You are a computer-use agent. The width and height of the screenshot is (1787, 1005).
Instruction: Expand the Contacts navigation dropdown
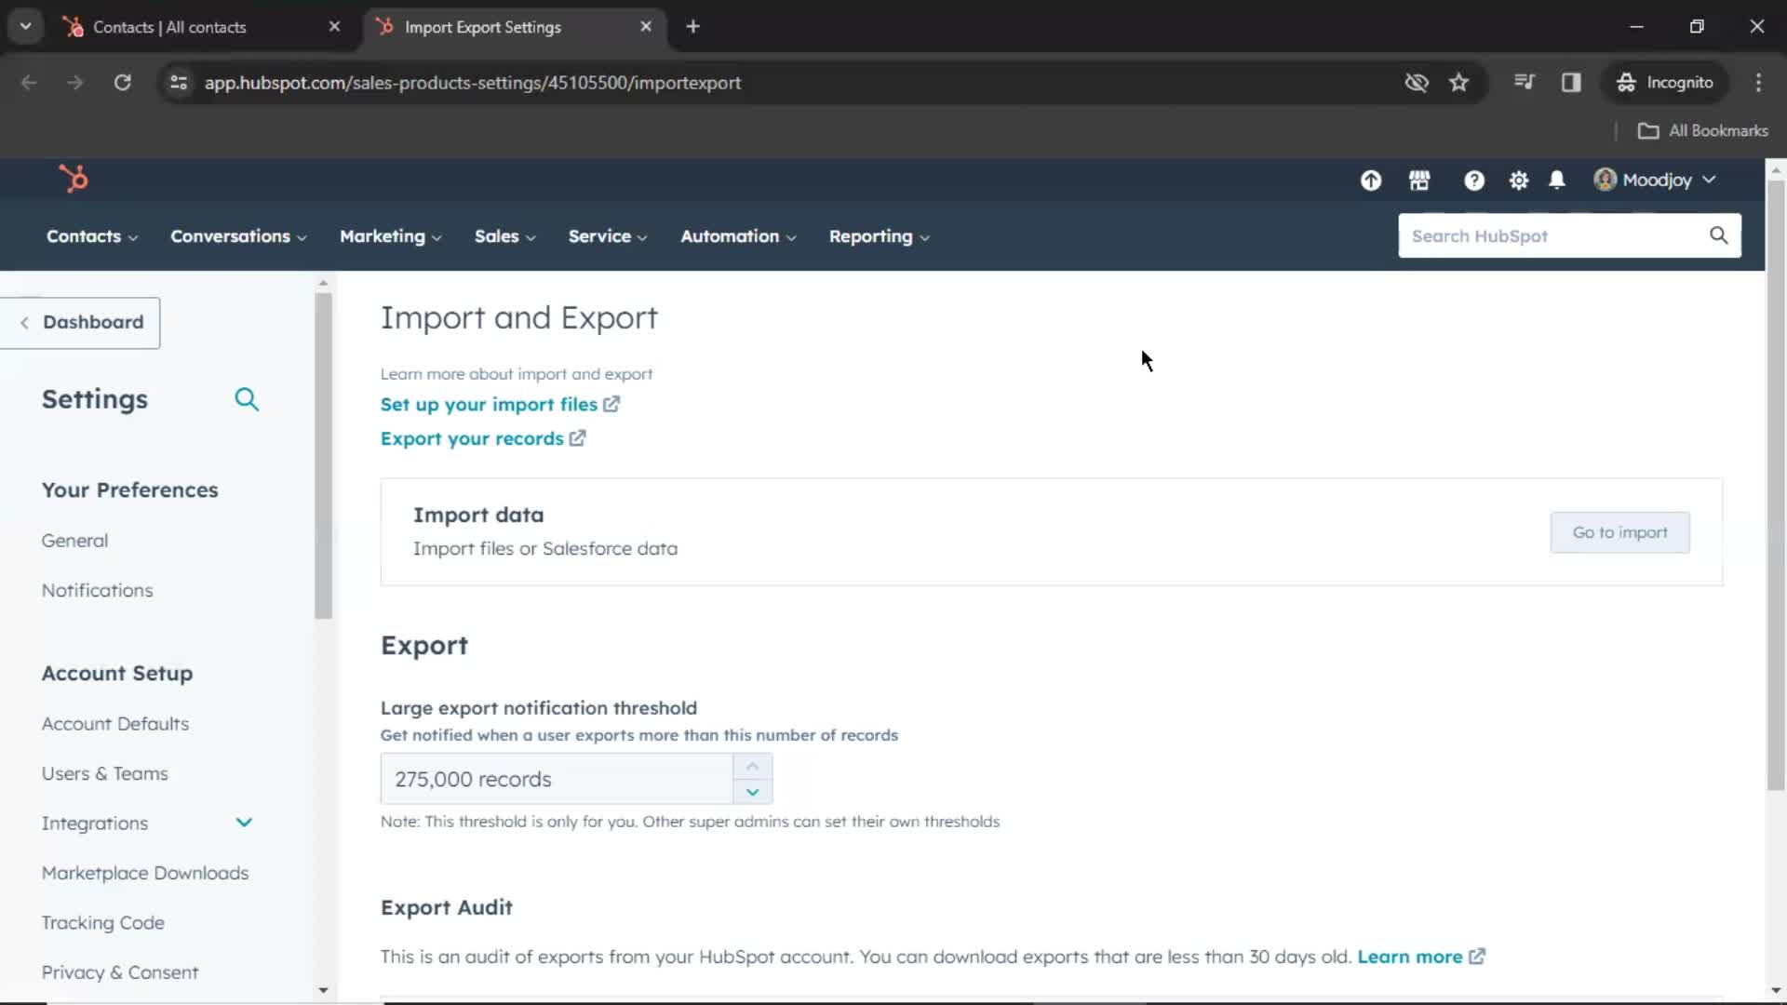click(x=91, y=235)
